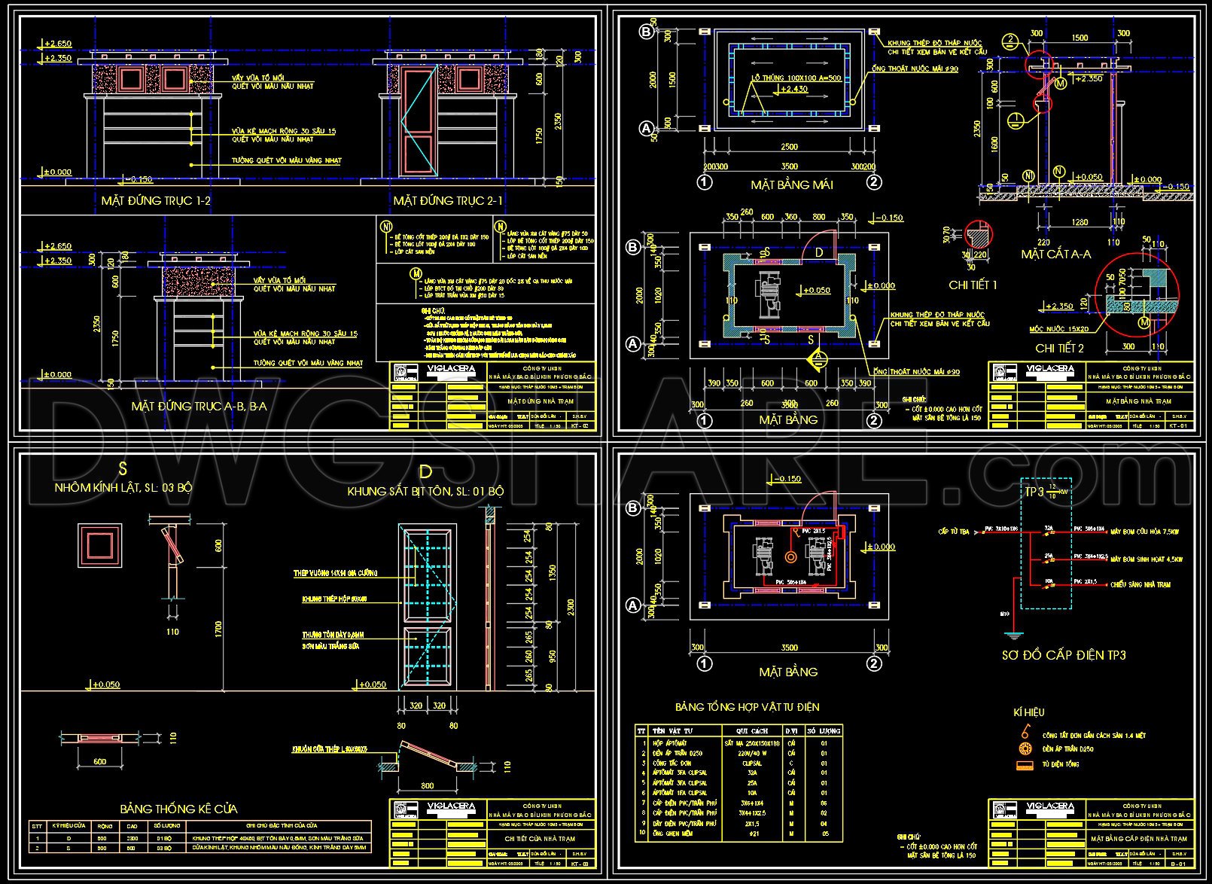
Task: Click the large yellow D heading above door detail
Action: (425, 473)
